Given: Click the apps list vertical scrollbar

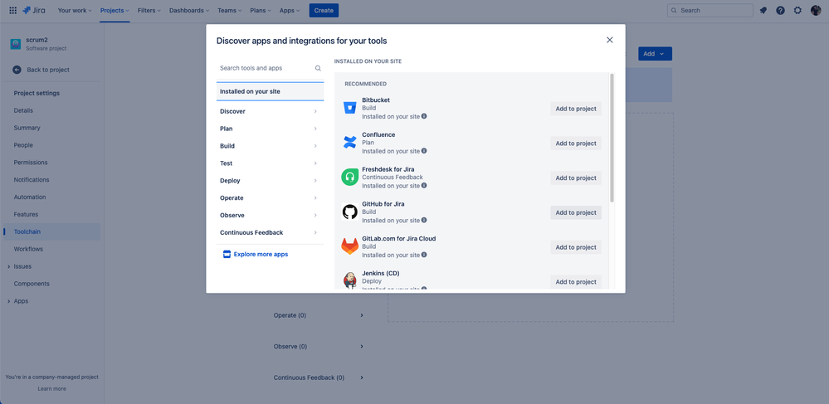Looking at the screenshot, I should coord(612,138).
